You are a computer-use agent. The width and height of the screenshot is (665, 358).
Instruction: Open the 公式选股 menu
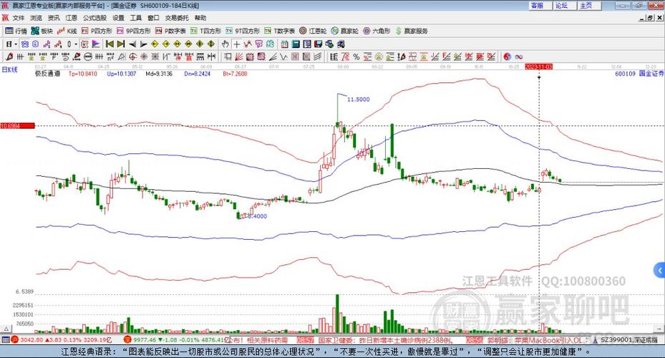(94, 18)
